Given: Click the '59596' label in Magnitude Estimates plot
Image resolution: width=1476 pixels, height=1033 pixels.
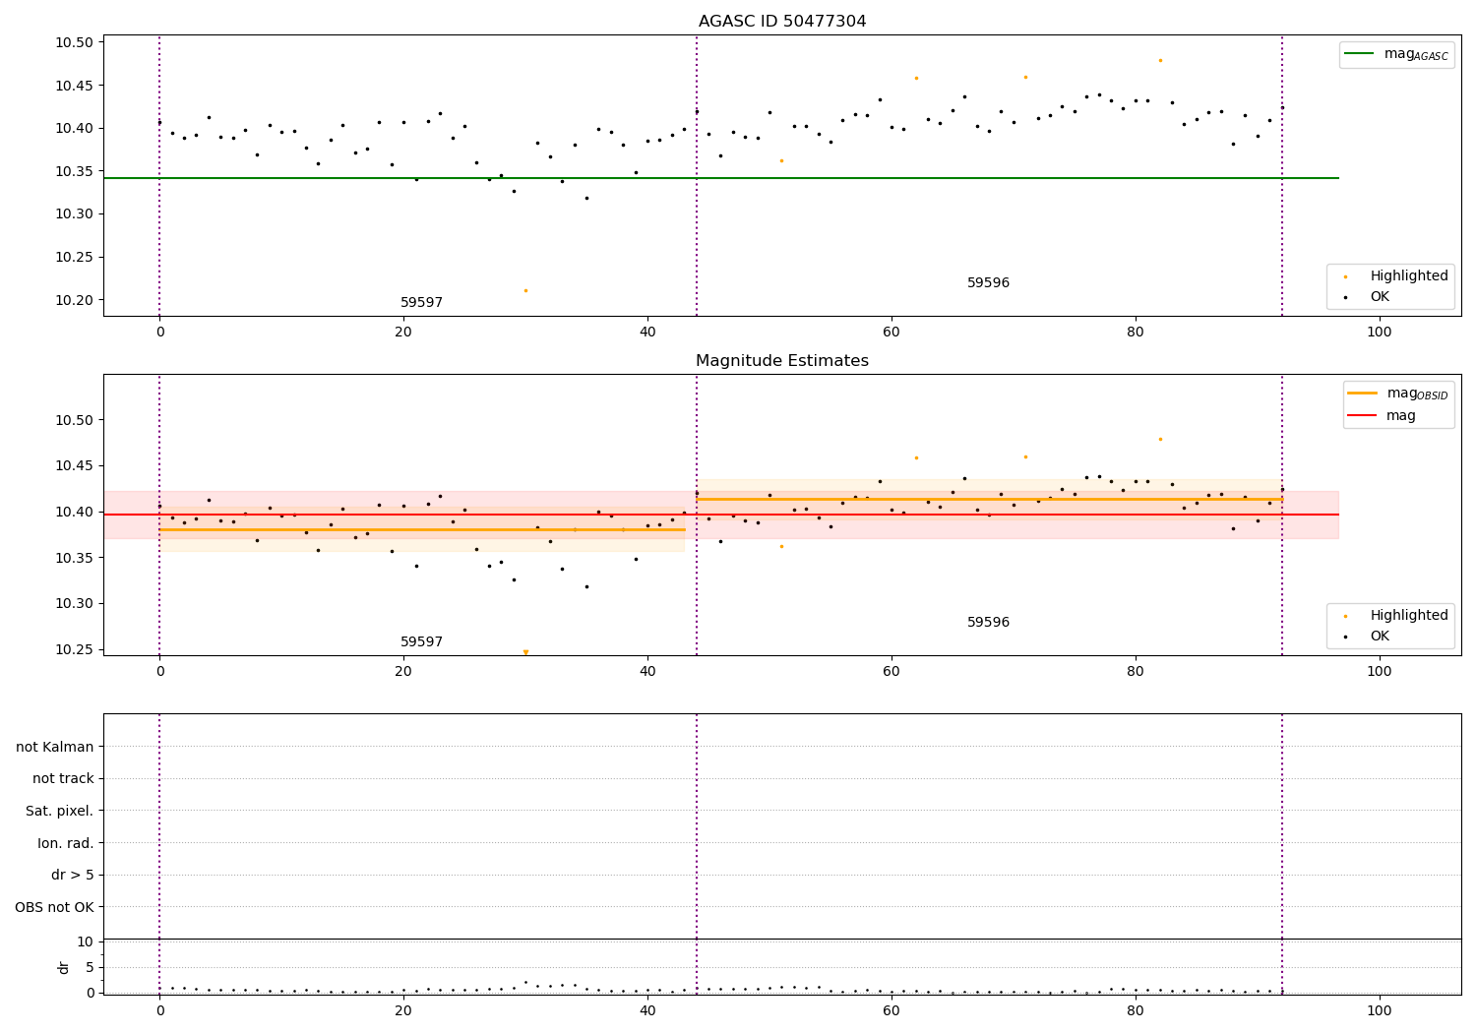Looking at the screenshot, I should [x=988, y=623].
